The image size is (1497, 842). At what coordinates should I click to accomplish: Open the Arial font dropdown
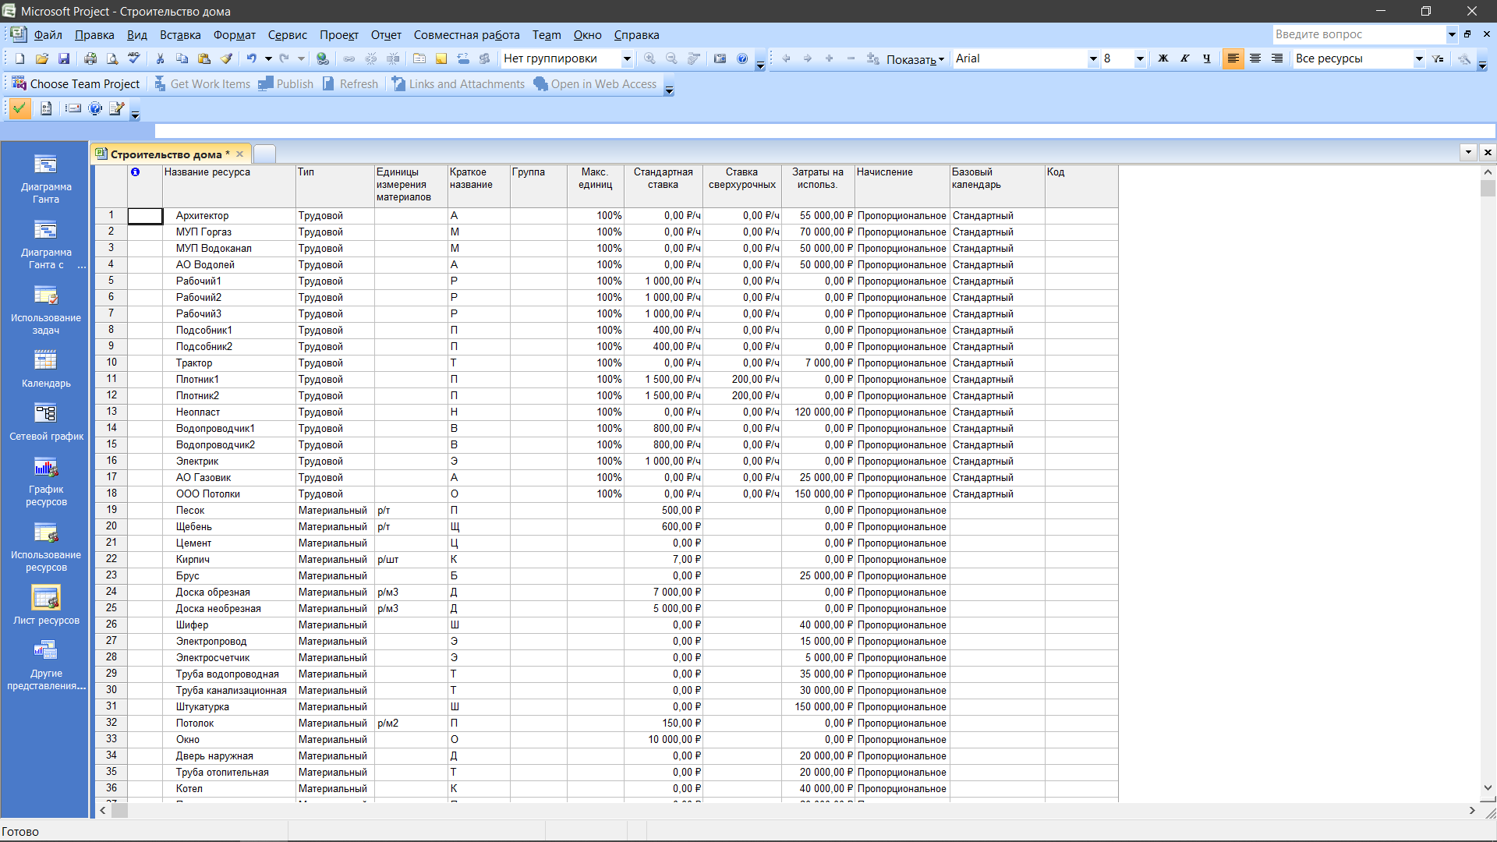(1093, 58)
